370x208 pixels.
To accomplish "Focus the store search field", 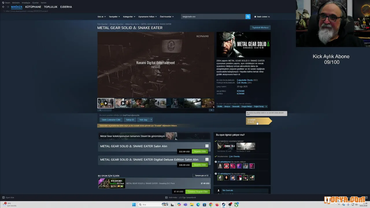I will (x=213, y=17).
